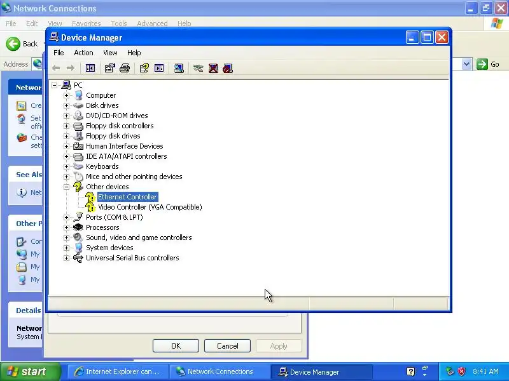Click the mouse icon beside Mice and other pointing devices
This screenshot has height=381, width=509.
78,177
